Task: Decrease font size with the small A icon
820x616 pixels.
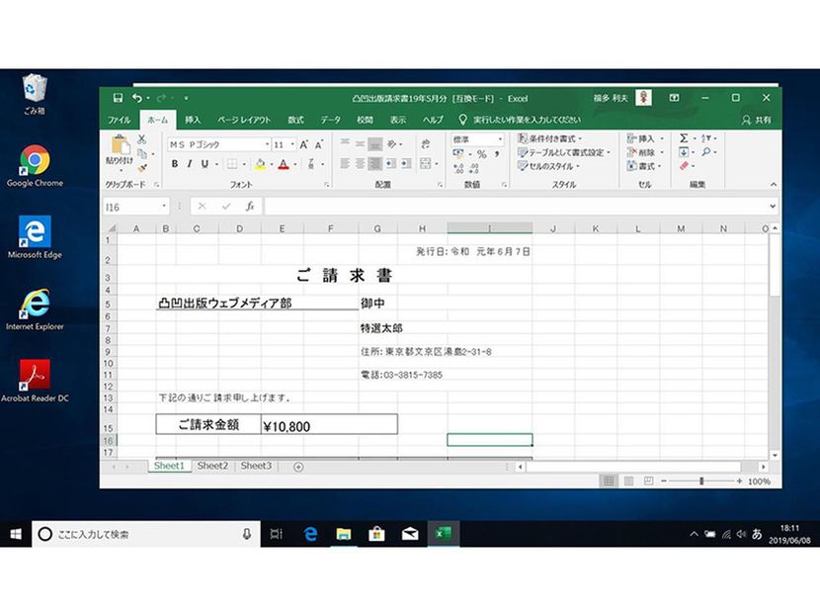Action: coord(319,144)
